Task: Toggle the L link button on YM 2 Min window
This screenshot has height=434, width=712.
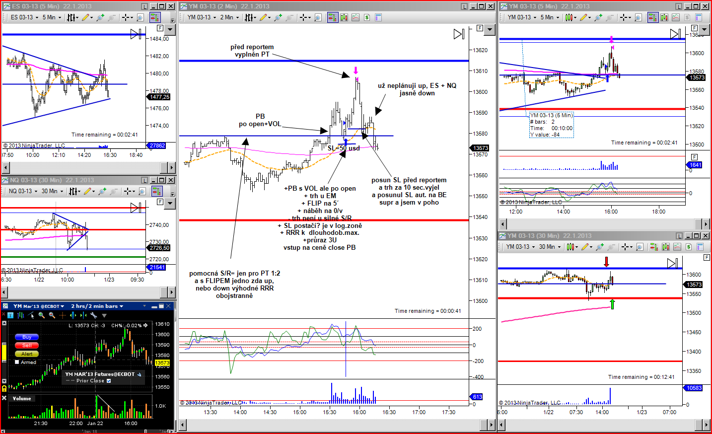Action: (464, 6)
